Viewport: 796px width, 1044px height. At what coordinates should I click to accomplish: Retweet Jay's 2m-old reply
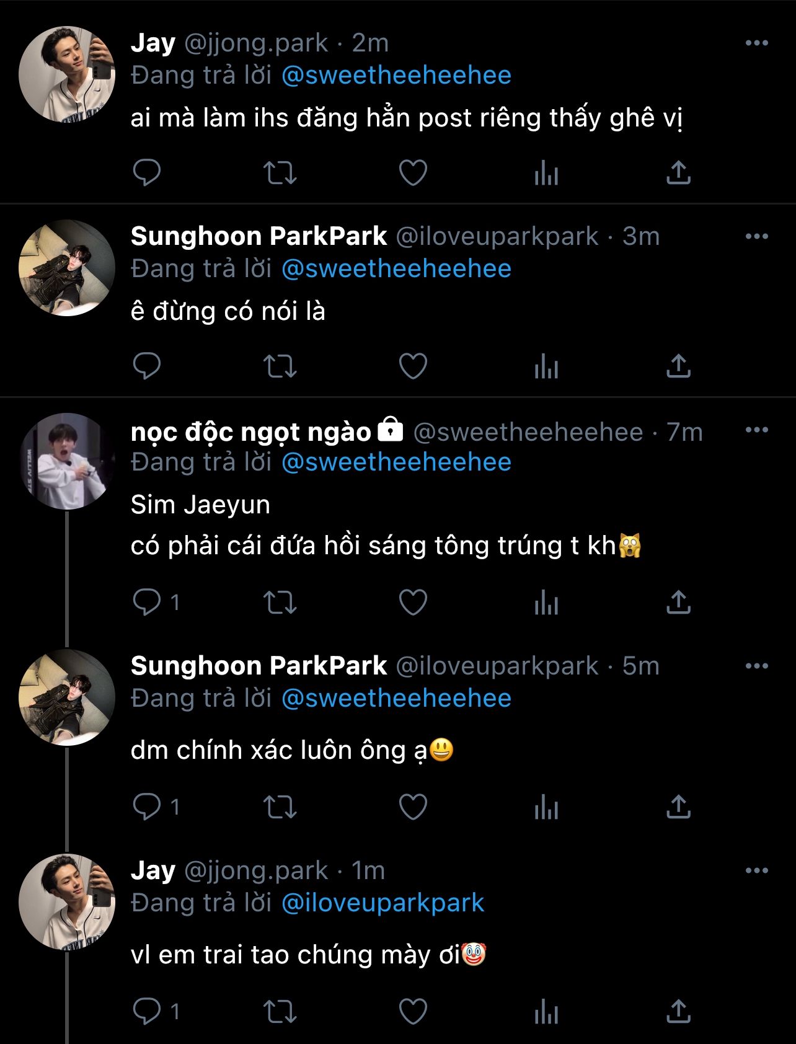pos(280,173)
